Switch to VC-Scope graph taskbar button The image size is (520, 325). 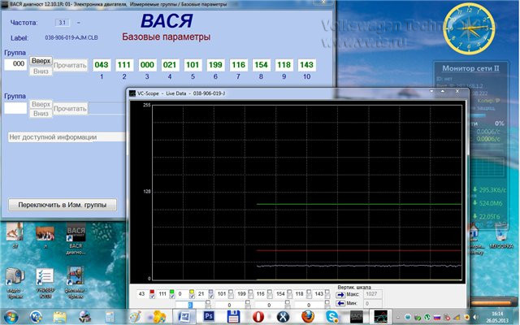381,317
